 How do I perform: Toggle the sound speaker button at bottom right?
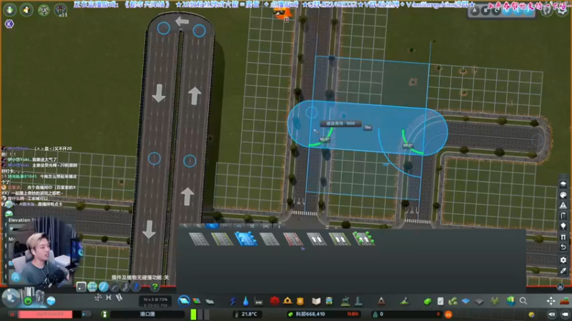551,314
